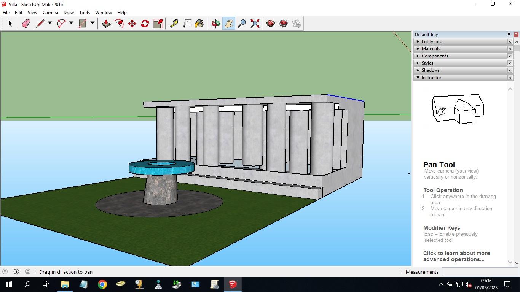
Task: Switch to the Orbit tool
Action: (215, 24)
